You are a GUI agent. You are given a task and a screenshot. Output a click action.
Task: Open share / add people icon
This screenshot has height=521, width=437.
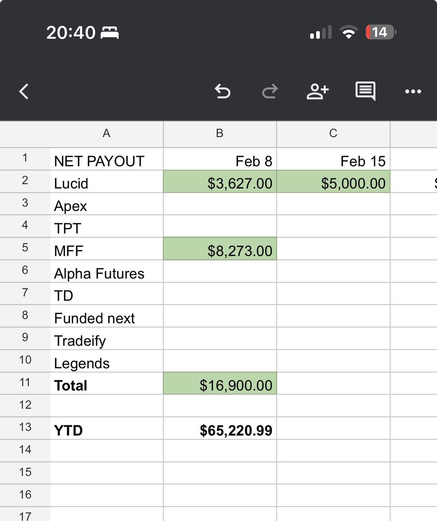(318, 91)
